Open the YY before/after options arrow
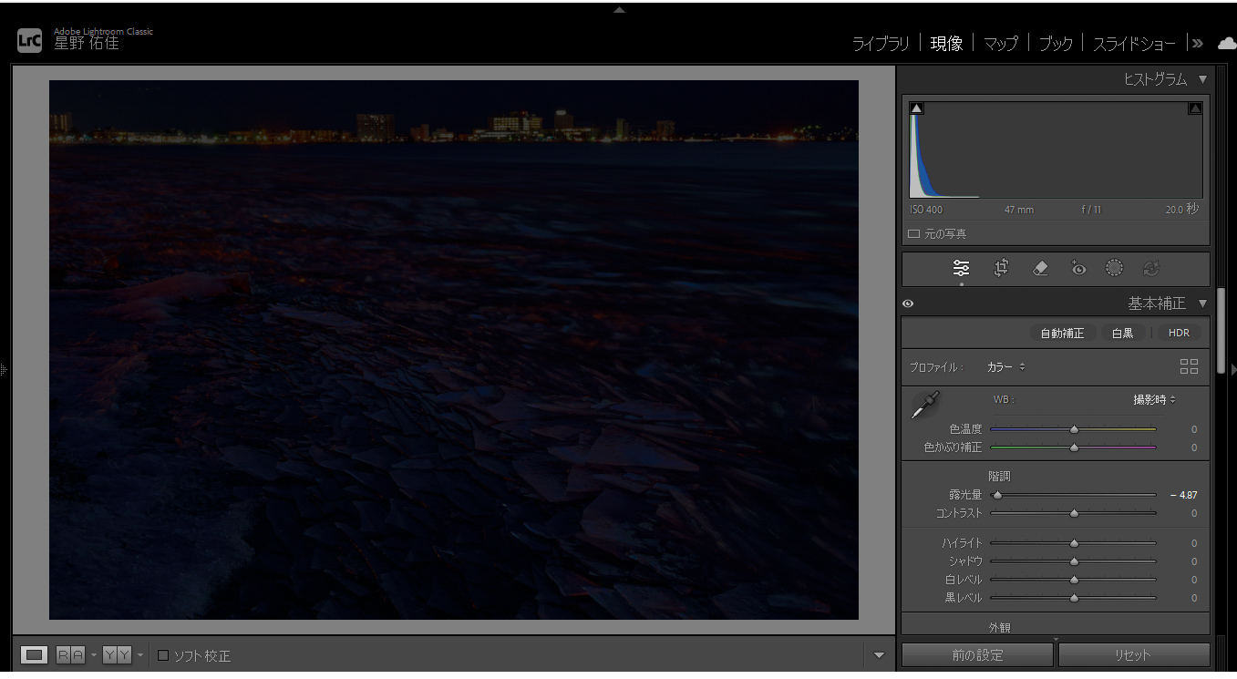This screenshot has width=1237, height=679. coord(139,655)
